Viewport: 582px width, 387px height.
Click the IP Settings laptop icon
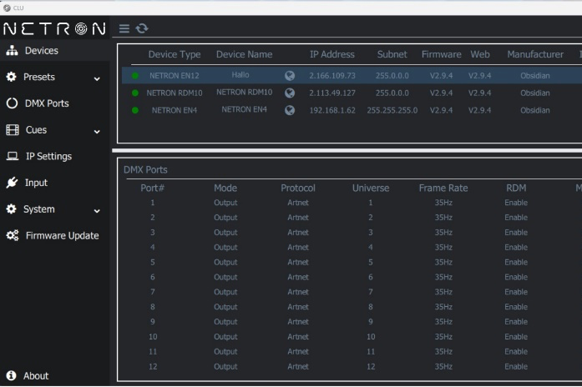(x=13, y=156)
